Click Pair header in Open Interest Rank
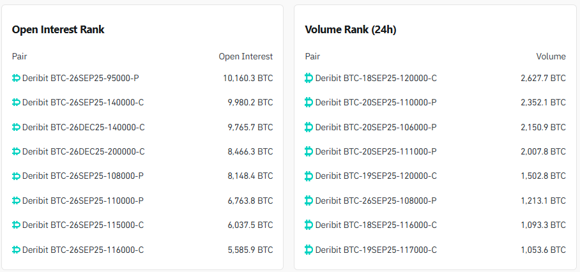Viewport: 580px width, 272px height. (20, 57)
